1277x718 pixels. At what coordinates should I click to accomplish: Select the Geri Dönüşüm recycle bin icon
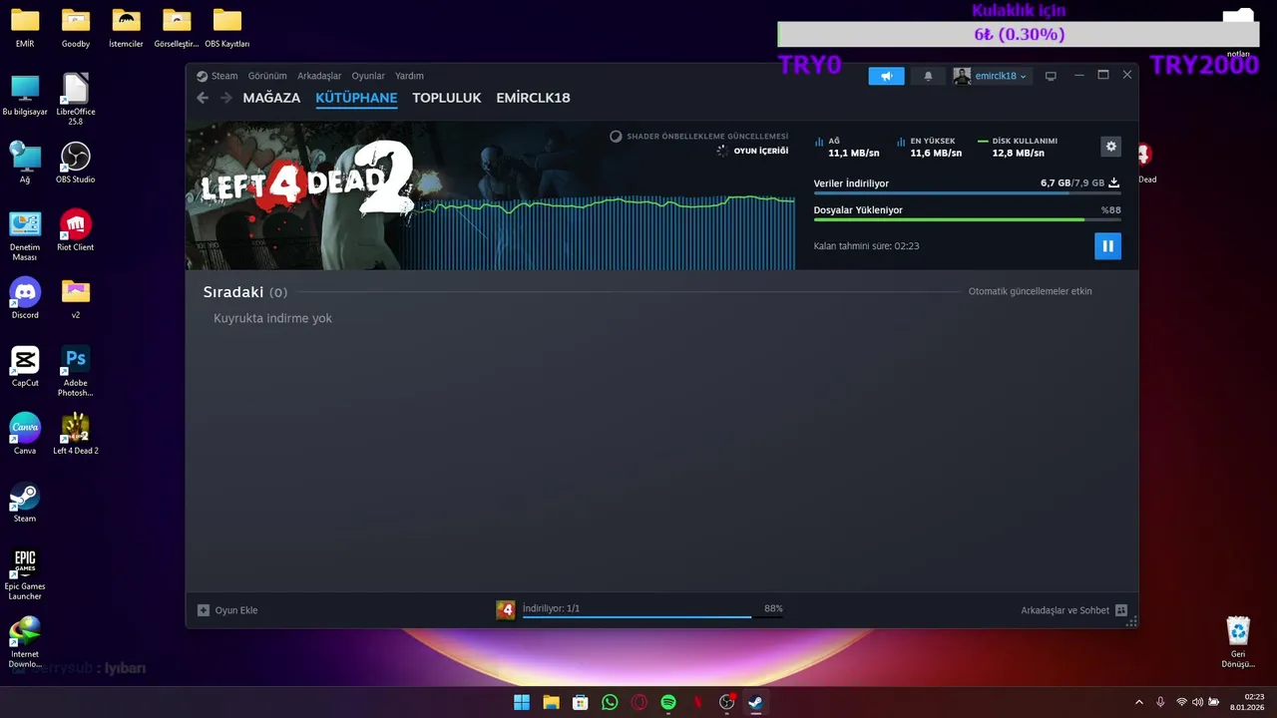1238,642
